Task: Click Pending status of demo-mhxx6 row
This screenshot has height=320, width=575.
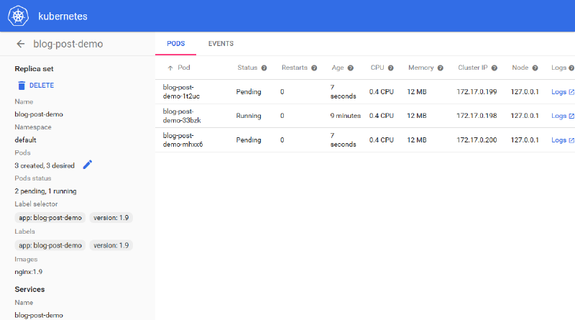Action: [248, 140]
